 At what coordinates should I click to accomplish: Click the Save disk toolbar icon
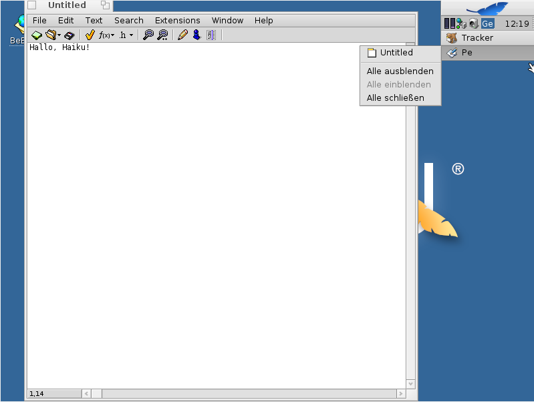70,35
